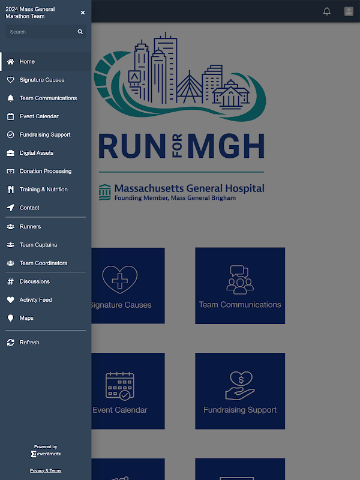Open the Signature Causes heart icon in sidebar

pos(10,80)
